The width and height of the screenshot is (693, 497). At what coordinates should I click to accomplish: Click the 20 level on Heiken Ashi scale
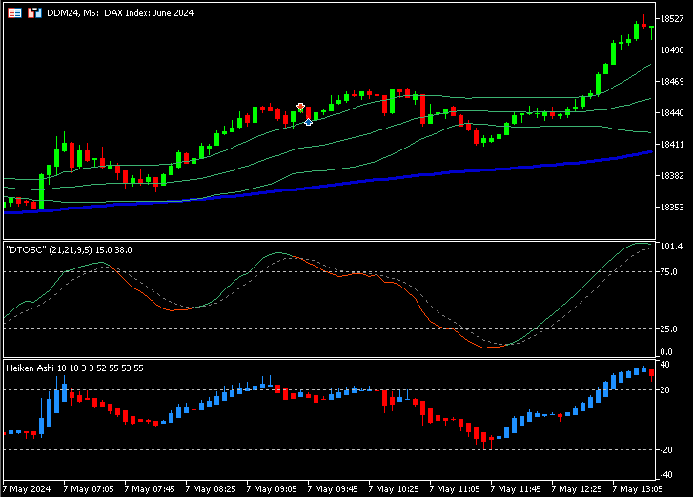click(x=664, y=389)
